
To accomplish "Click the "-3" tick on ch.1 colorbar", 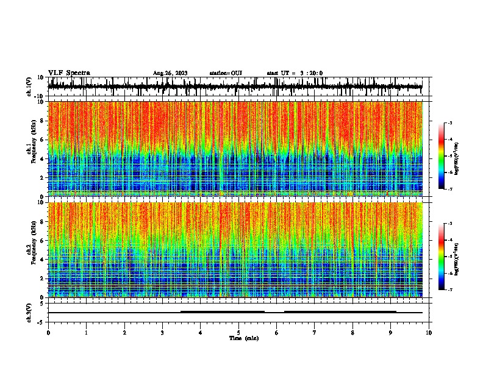I will [x=449, y=123].
